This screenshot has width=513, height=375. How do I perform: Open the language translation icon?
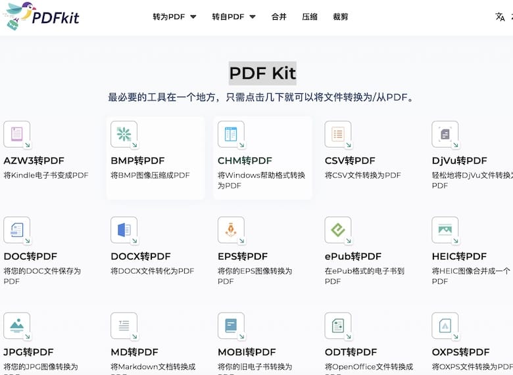[500, 16]
